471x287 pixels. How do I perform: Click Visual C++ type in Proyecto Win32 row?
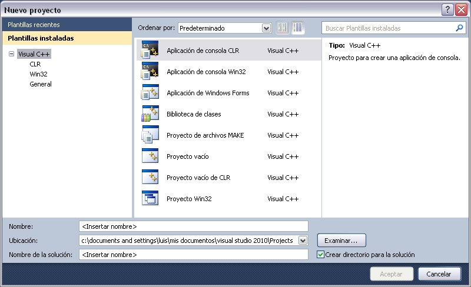tap(283, 199)
